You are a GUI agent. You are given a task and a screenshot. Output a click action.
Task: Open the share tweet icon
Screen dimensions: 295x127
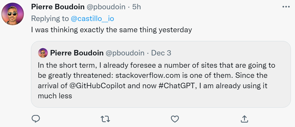click(x=244, y=119)
